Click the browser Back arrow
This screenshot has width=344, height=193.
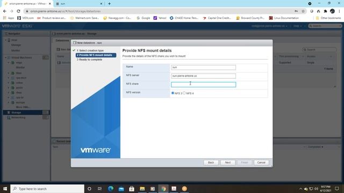point(5,11)
